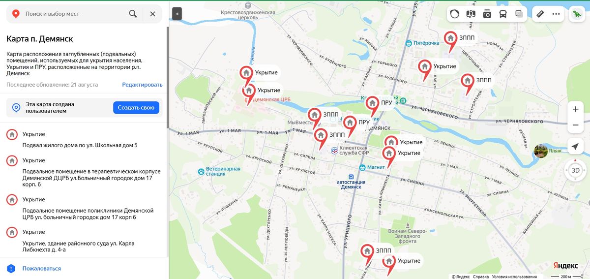Click the 'Создать свою' button

click(x=136, y=107)
